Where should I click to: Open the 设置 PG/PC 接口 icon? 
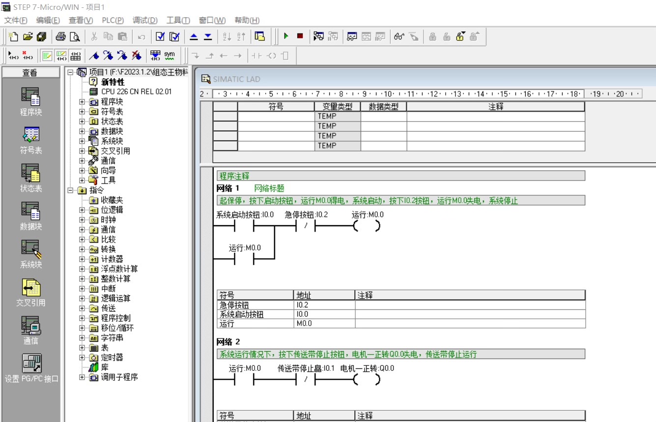tap(31, 368)
